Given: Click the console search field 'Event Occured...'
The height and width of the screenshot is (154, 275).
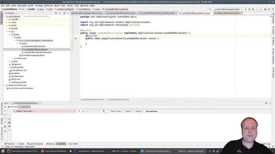Looking at the screenshot, I should [44, 111].
